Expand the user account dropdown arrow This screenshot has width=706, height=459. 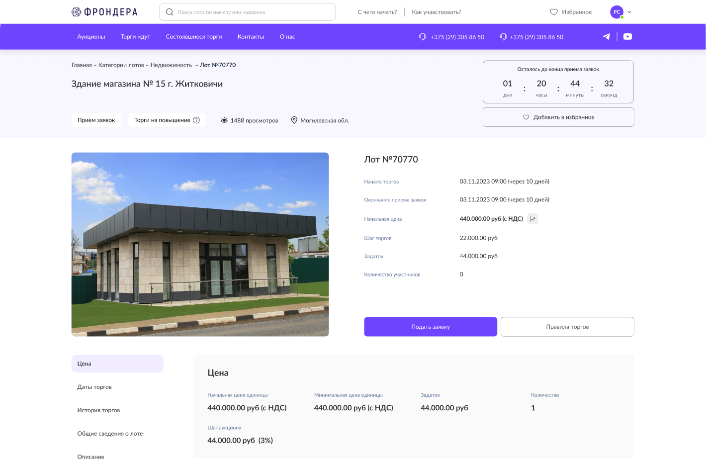[629, 12]
